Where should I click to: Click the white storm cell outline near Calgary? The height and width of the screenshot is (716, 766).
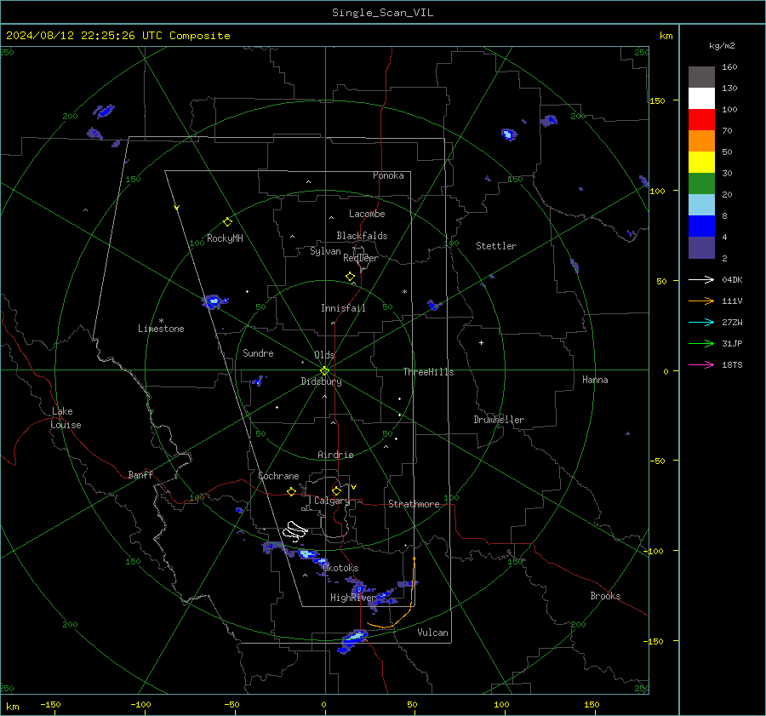tap(295, 531)
